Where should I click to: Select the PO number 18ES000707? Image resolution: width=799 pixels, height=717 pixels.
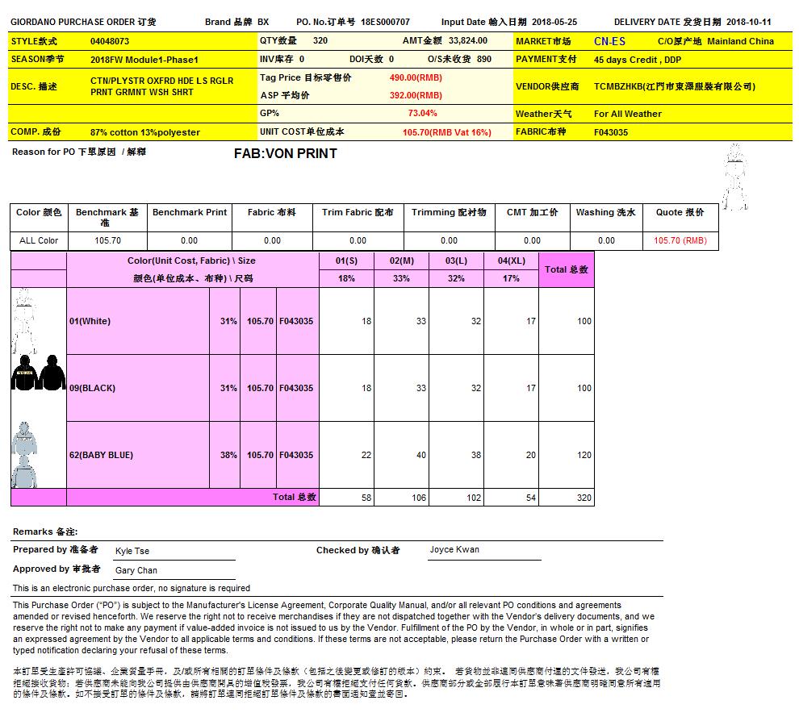(x=385, y=22)
